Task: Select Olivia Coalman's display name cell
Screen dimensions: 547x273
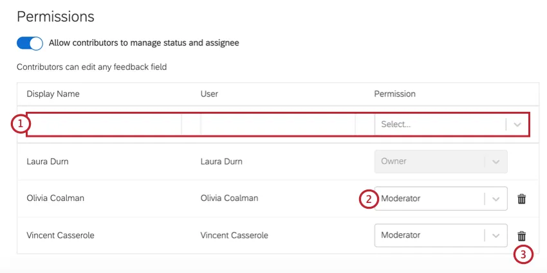Action: [55, 198]
